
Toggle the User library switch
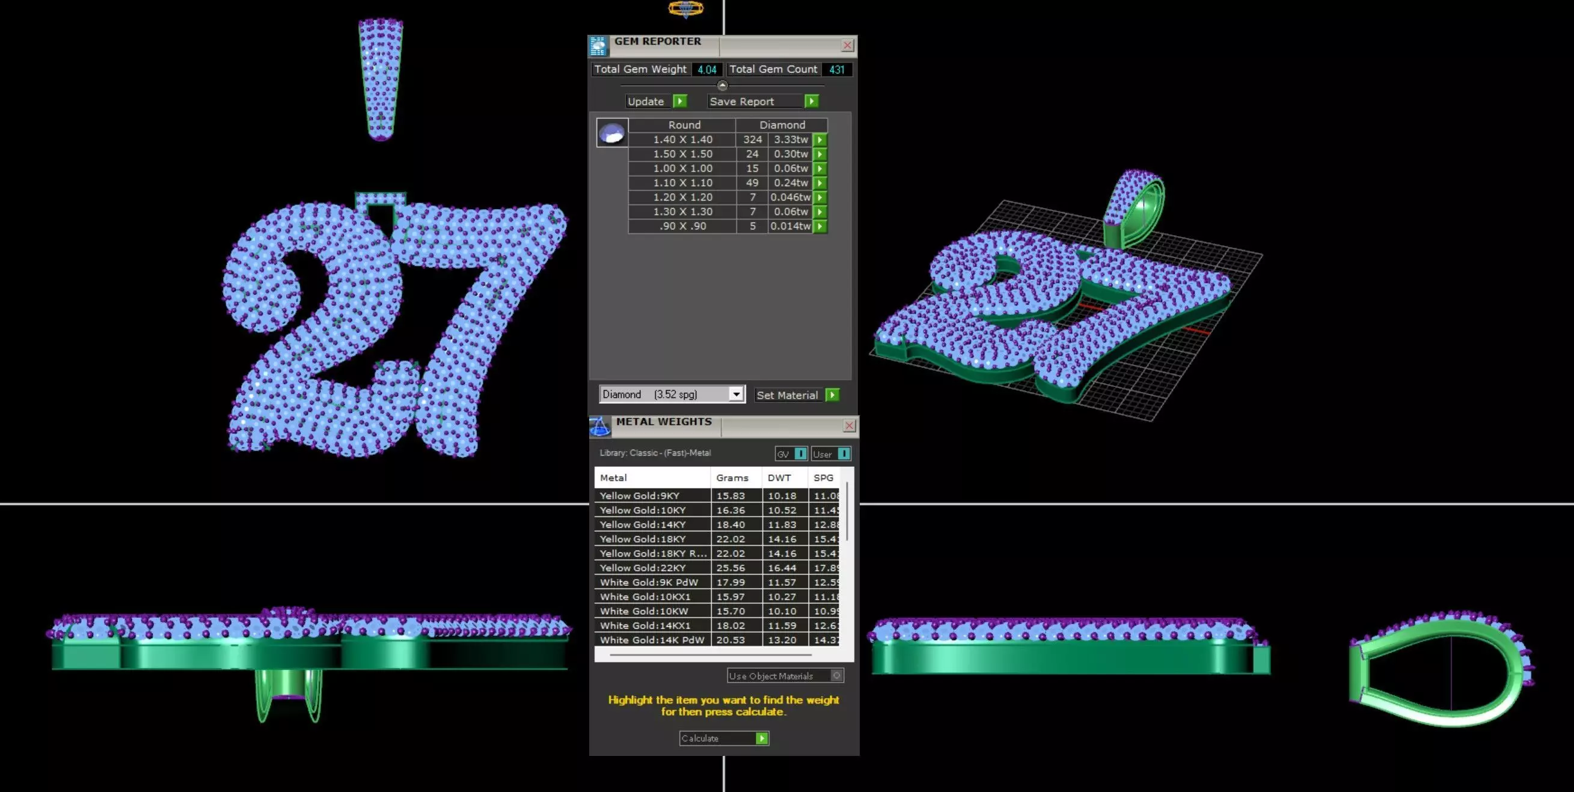pyautogui.click(x=843, y=454)
